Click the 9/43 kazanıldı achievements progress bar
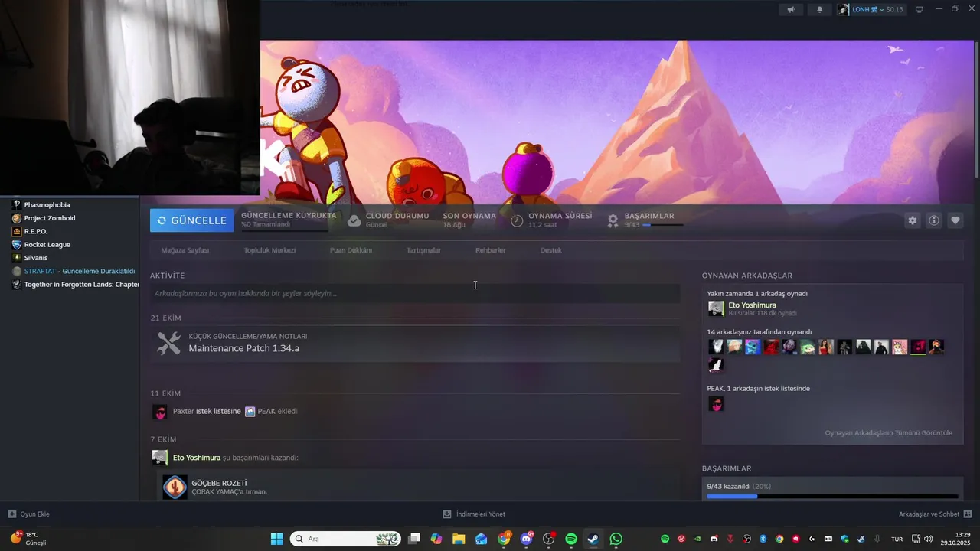This screenshot has height=551, width=980. [832, 497]
